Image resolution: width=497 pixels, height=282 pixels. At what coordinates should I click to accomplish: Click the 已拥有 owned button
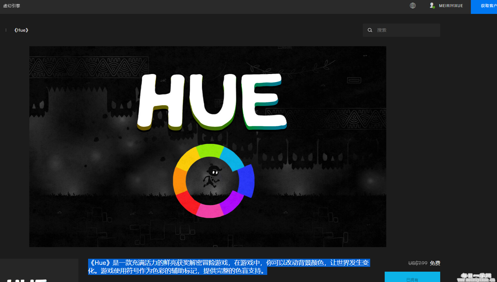[x=412, y=277]
